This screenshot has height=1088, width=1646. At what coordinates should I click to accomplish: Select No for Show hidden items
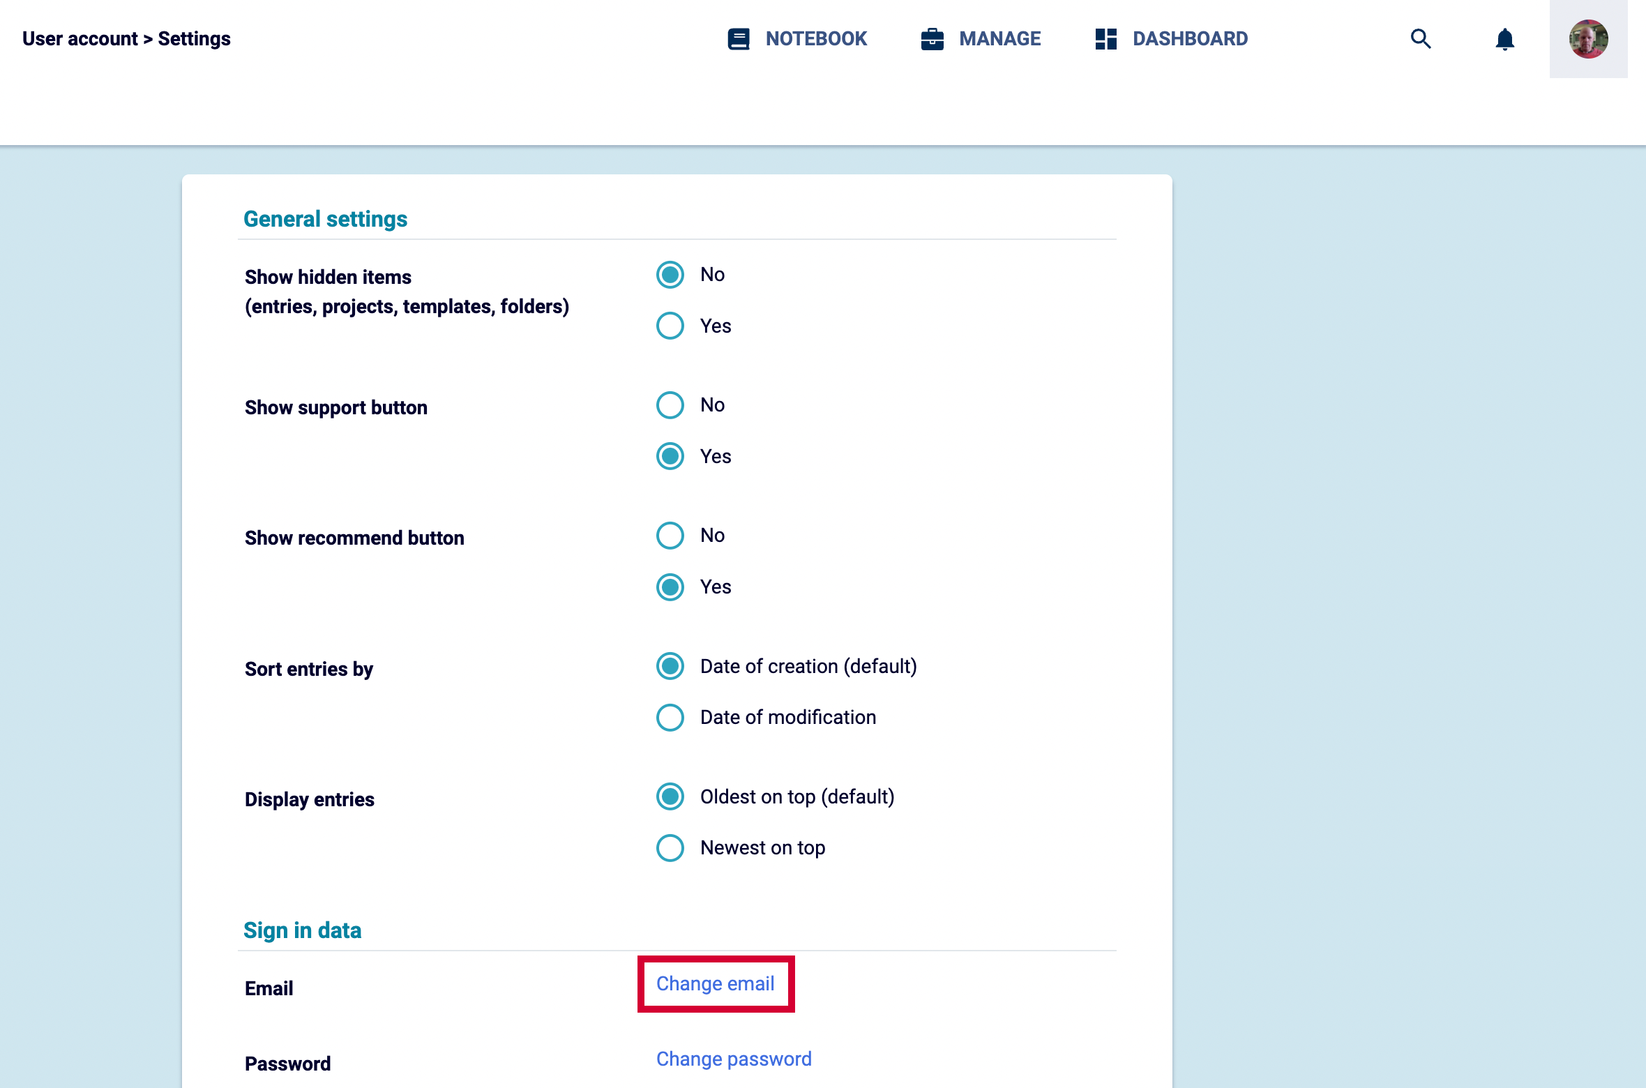pos(670,275)
